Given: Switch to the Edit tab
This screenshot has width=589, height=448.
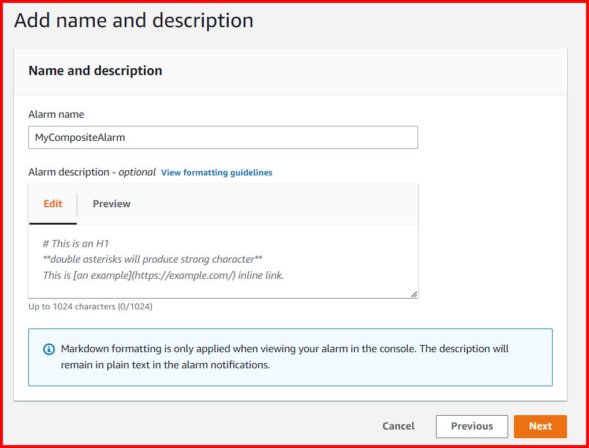Looking at the screenshot, I should coord(53,204).
